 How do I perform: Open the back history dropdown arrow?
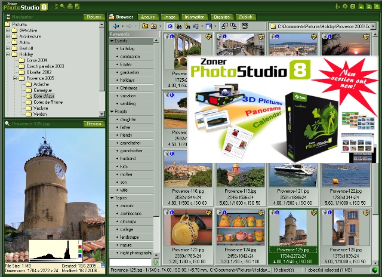pos(122,26)
